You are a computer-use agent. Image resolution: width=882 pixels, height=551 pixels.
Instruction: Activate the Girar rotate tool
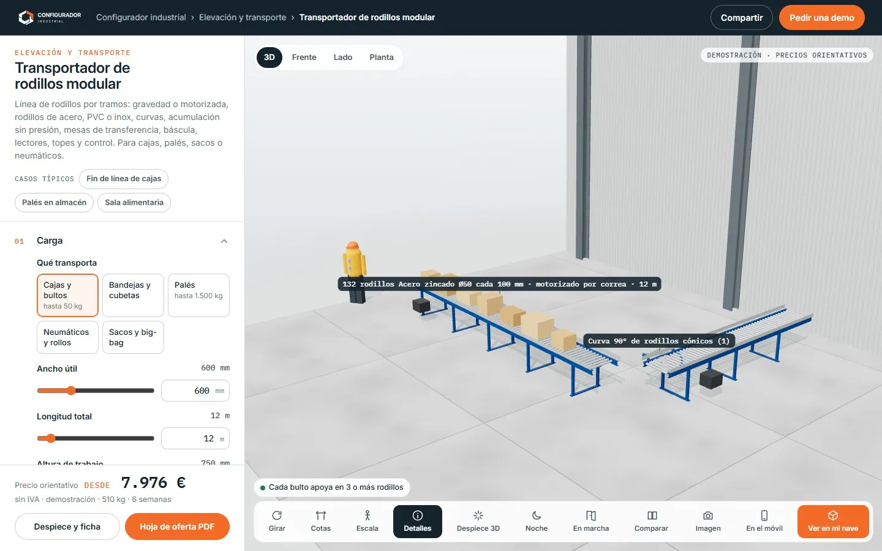(x=277, y=522)
